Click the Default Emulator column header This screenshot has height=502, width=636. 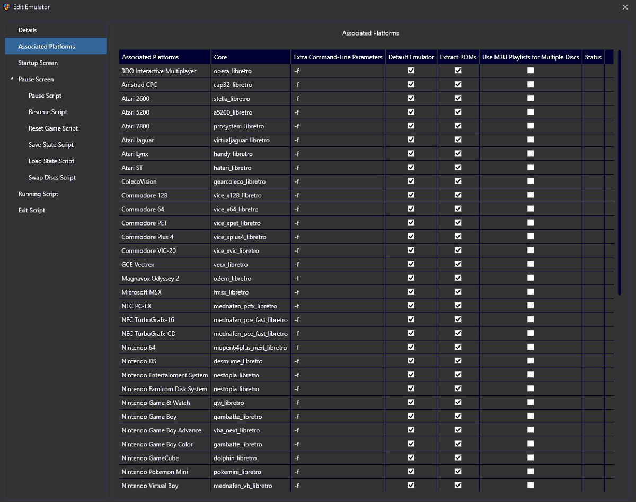[411, 57]
